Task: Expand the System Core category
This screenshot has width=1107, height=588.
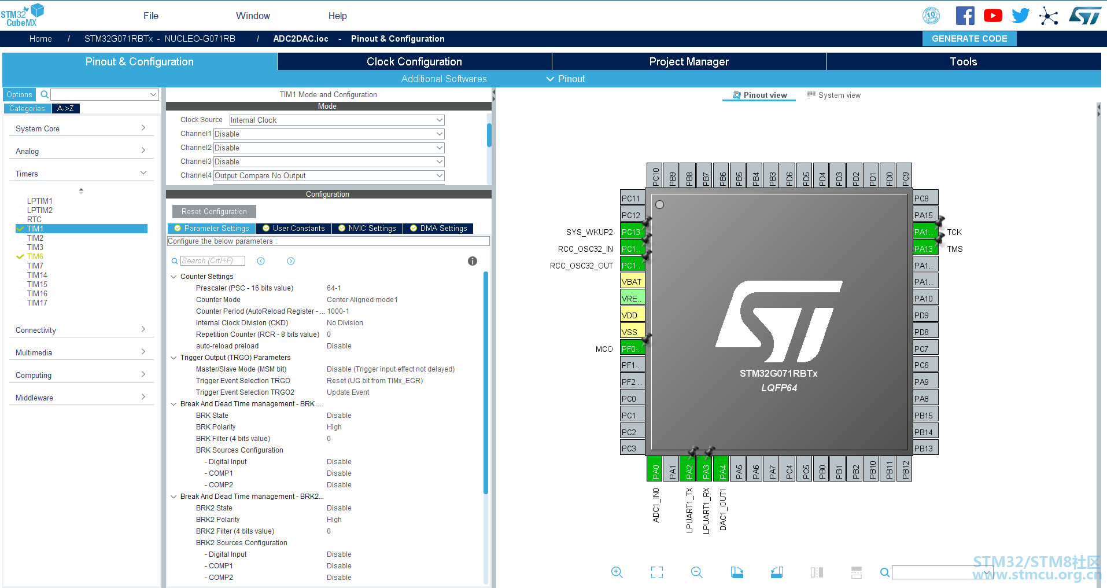Action: [x=81, y=128]
